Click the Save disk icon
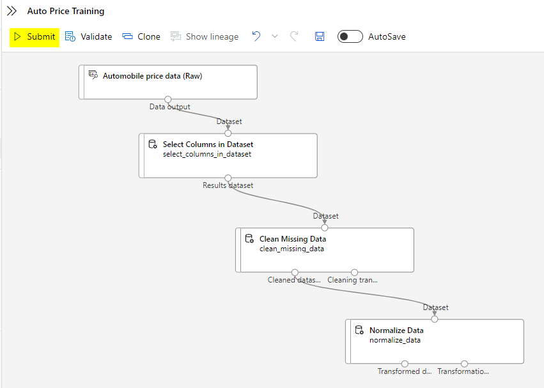The image size is (544, 388). [x=320, y=36]
